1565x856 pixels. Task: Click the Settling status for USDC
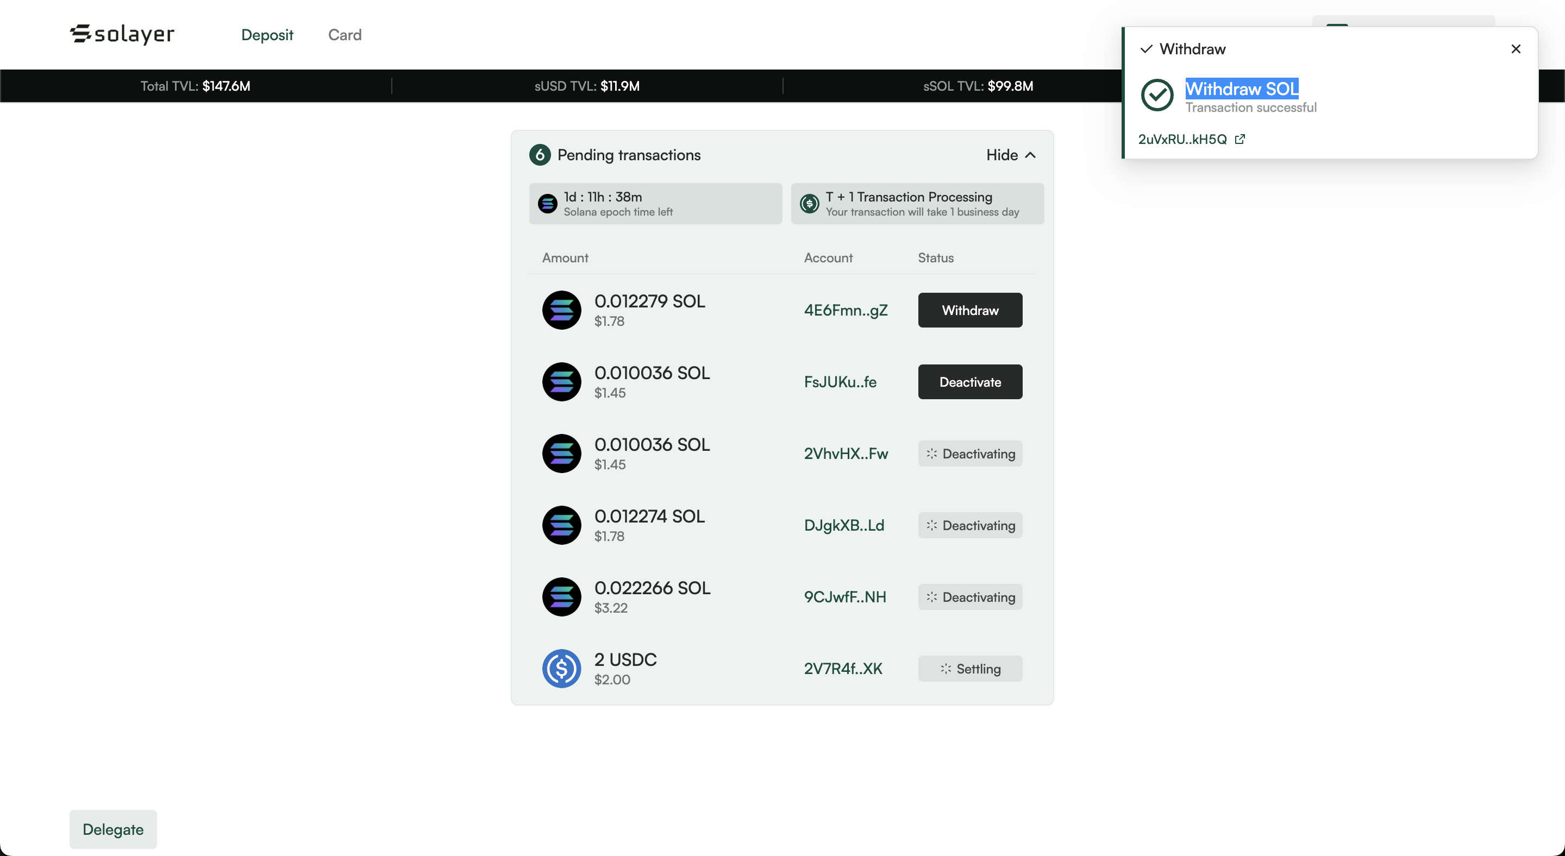(x=969, y=669)
